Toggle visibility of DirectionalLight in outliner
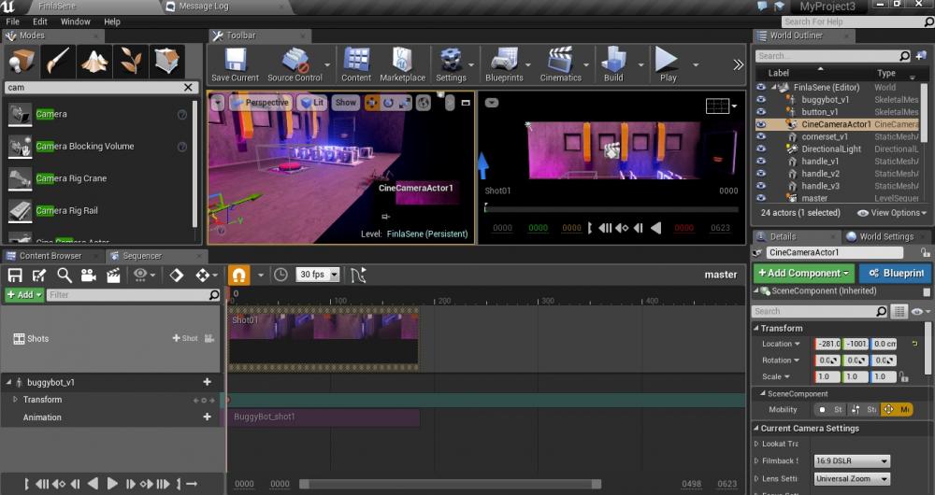The image size is (935, 495). (x=761, y=148)
